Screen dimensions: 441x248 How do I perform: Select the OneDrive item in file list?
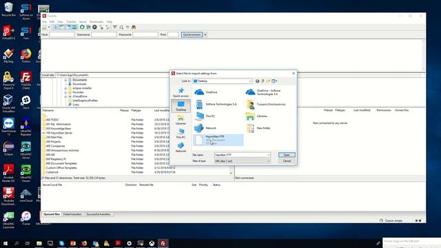(x=206, y=92)
